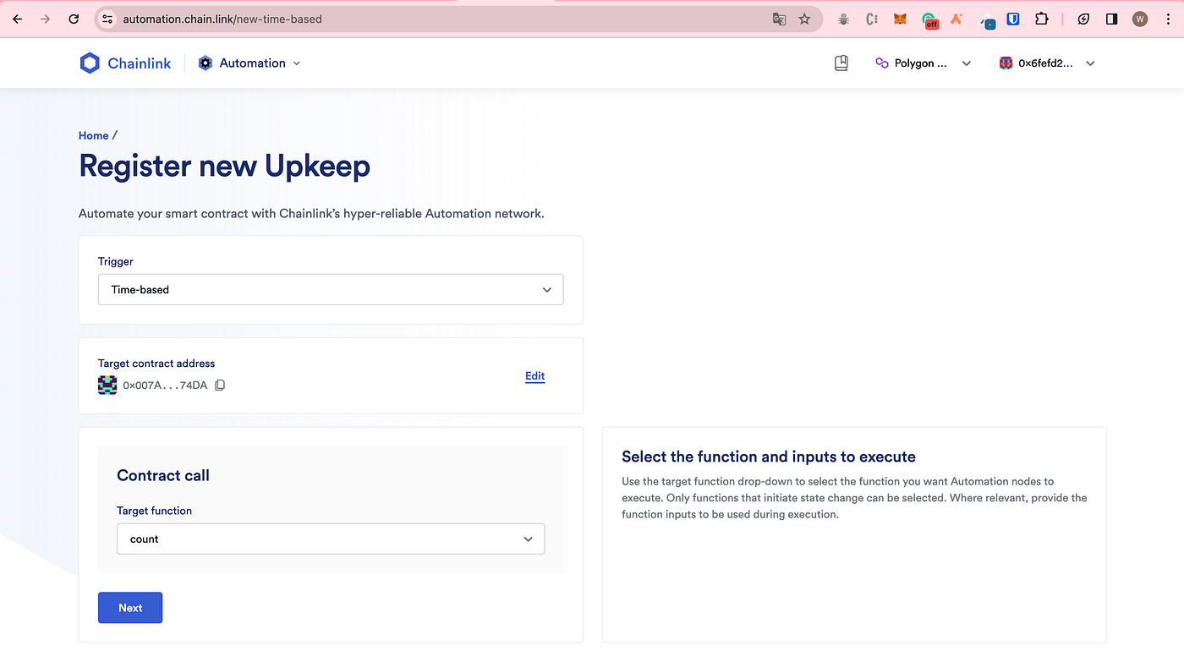This screenshot has width=1184, height=662.
Task: Open the Extensions puzzle icon
Action: click(1041, 19)
